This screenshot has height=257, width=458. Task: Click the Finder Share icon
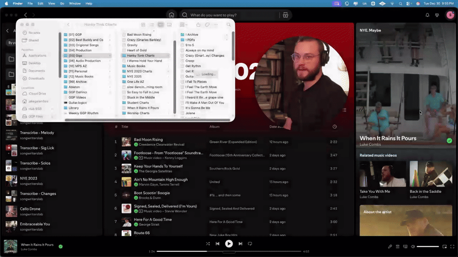[x=198, y=25]
